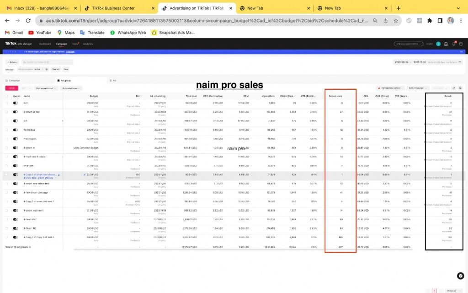
Task: Open the briefcase icon in header
Action: coord(446,44)
